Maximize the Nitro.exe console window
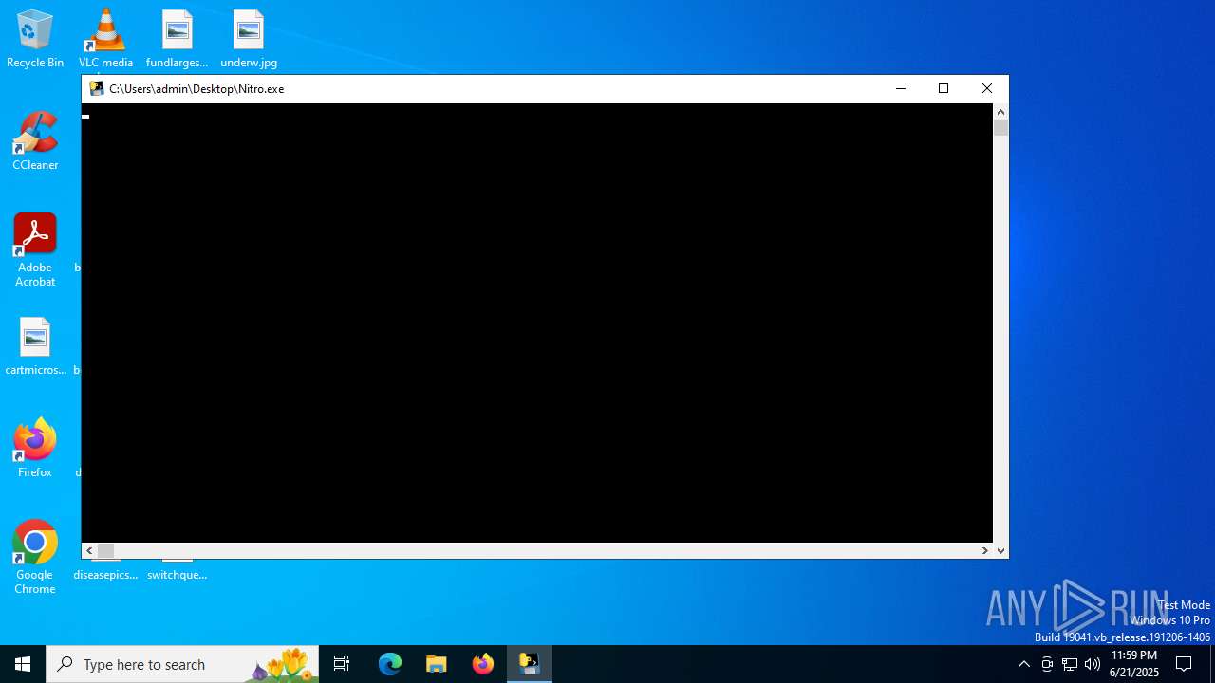1215x683 pixels. [944, 88]
